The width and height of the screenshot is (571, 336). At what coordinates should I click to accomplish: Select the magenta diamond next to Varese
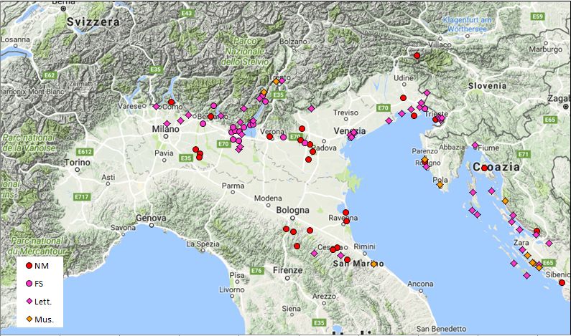pos(157,107)
